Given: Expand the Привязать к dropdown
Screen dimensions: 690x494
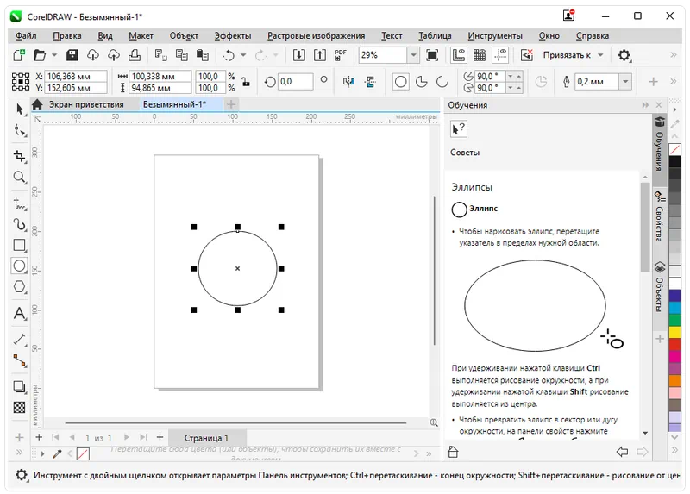Looking at the screenshot, I should [x=600, y=55].
